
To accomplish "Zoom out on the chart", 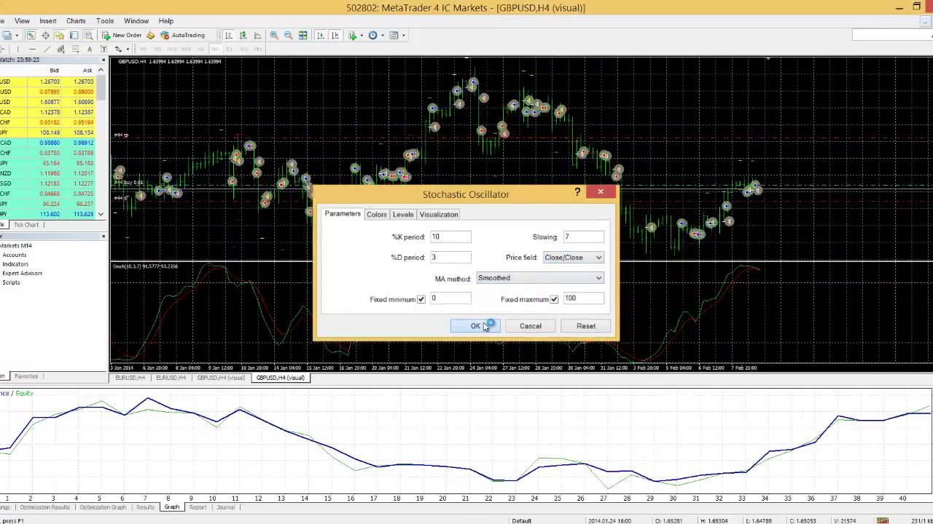I will click(289, 35).
